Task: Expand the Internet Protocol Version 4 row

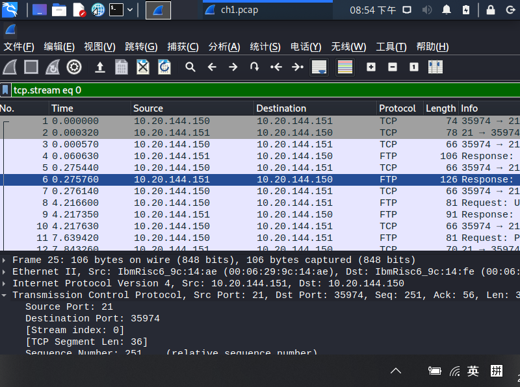Action: (4, 284)
